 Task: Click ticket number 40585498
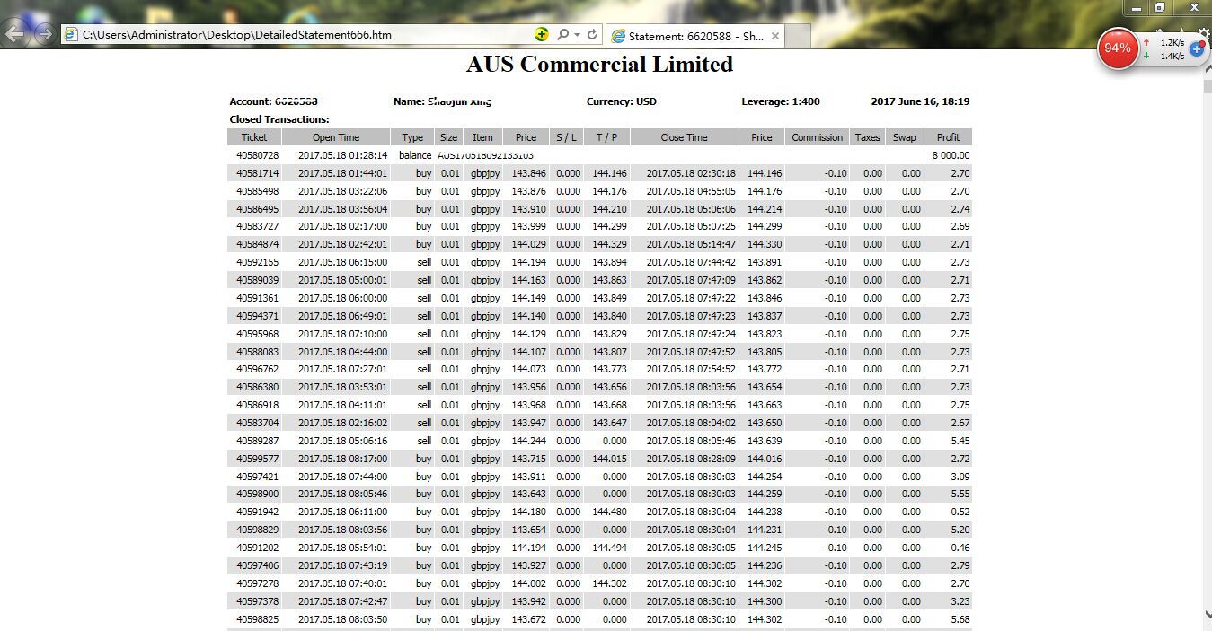(x=258, y=191)
